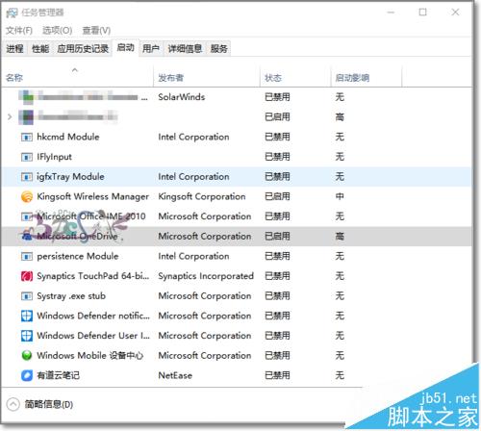Open the 选项(O) menu
481x431 pixels.
[58, 31]
